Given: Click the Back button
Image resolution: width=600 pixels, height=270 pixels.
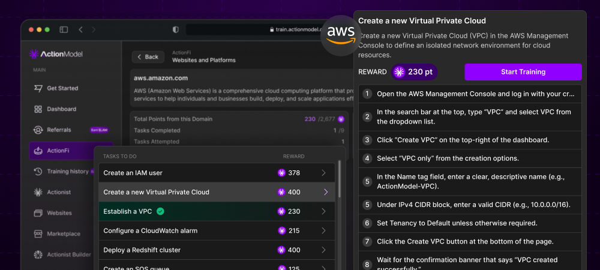Looking at the screenshot, I should coord(148,57).
